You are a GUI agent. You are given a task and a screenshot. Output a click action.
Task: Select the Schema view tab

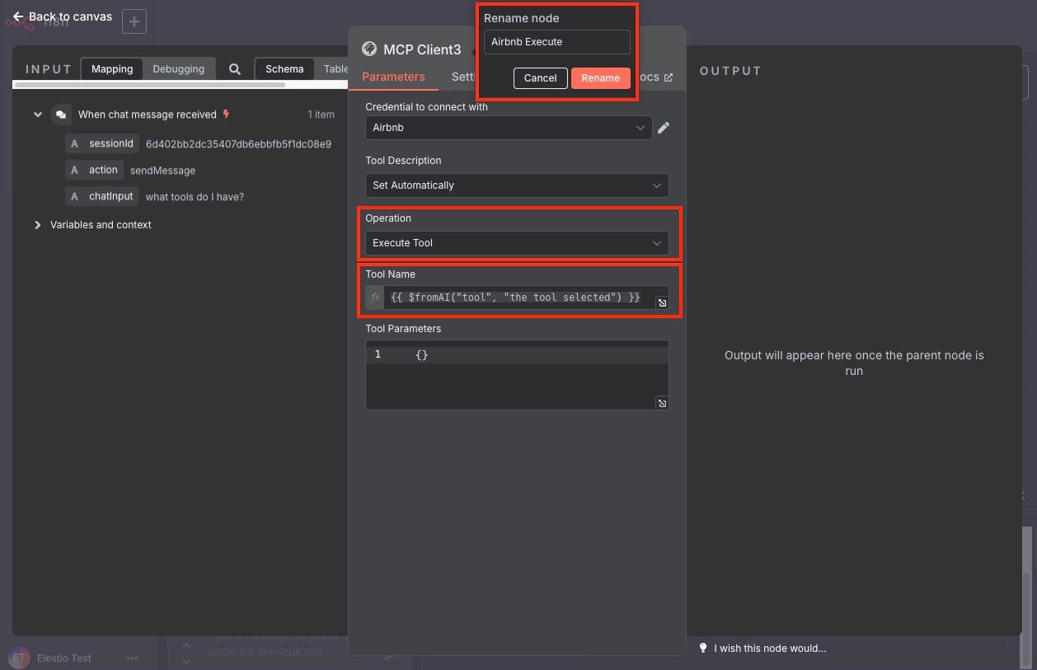tap(284, 69)
